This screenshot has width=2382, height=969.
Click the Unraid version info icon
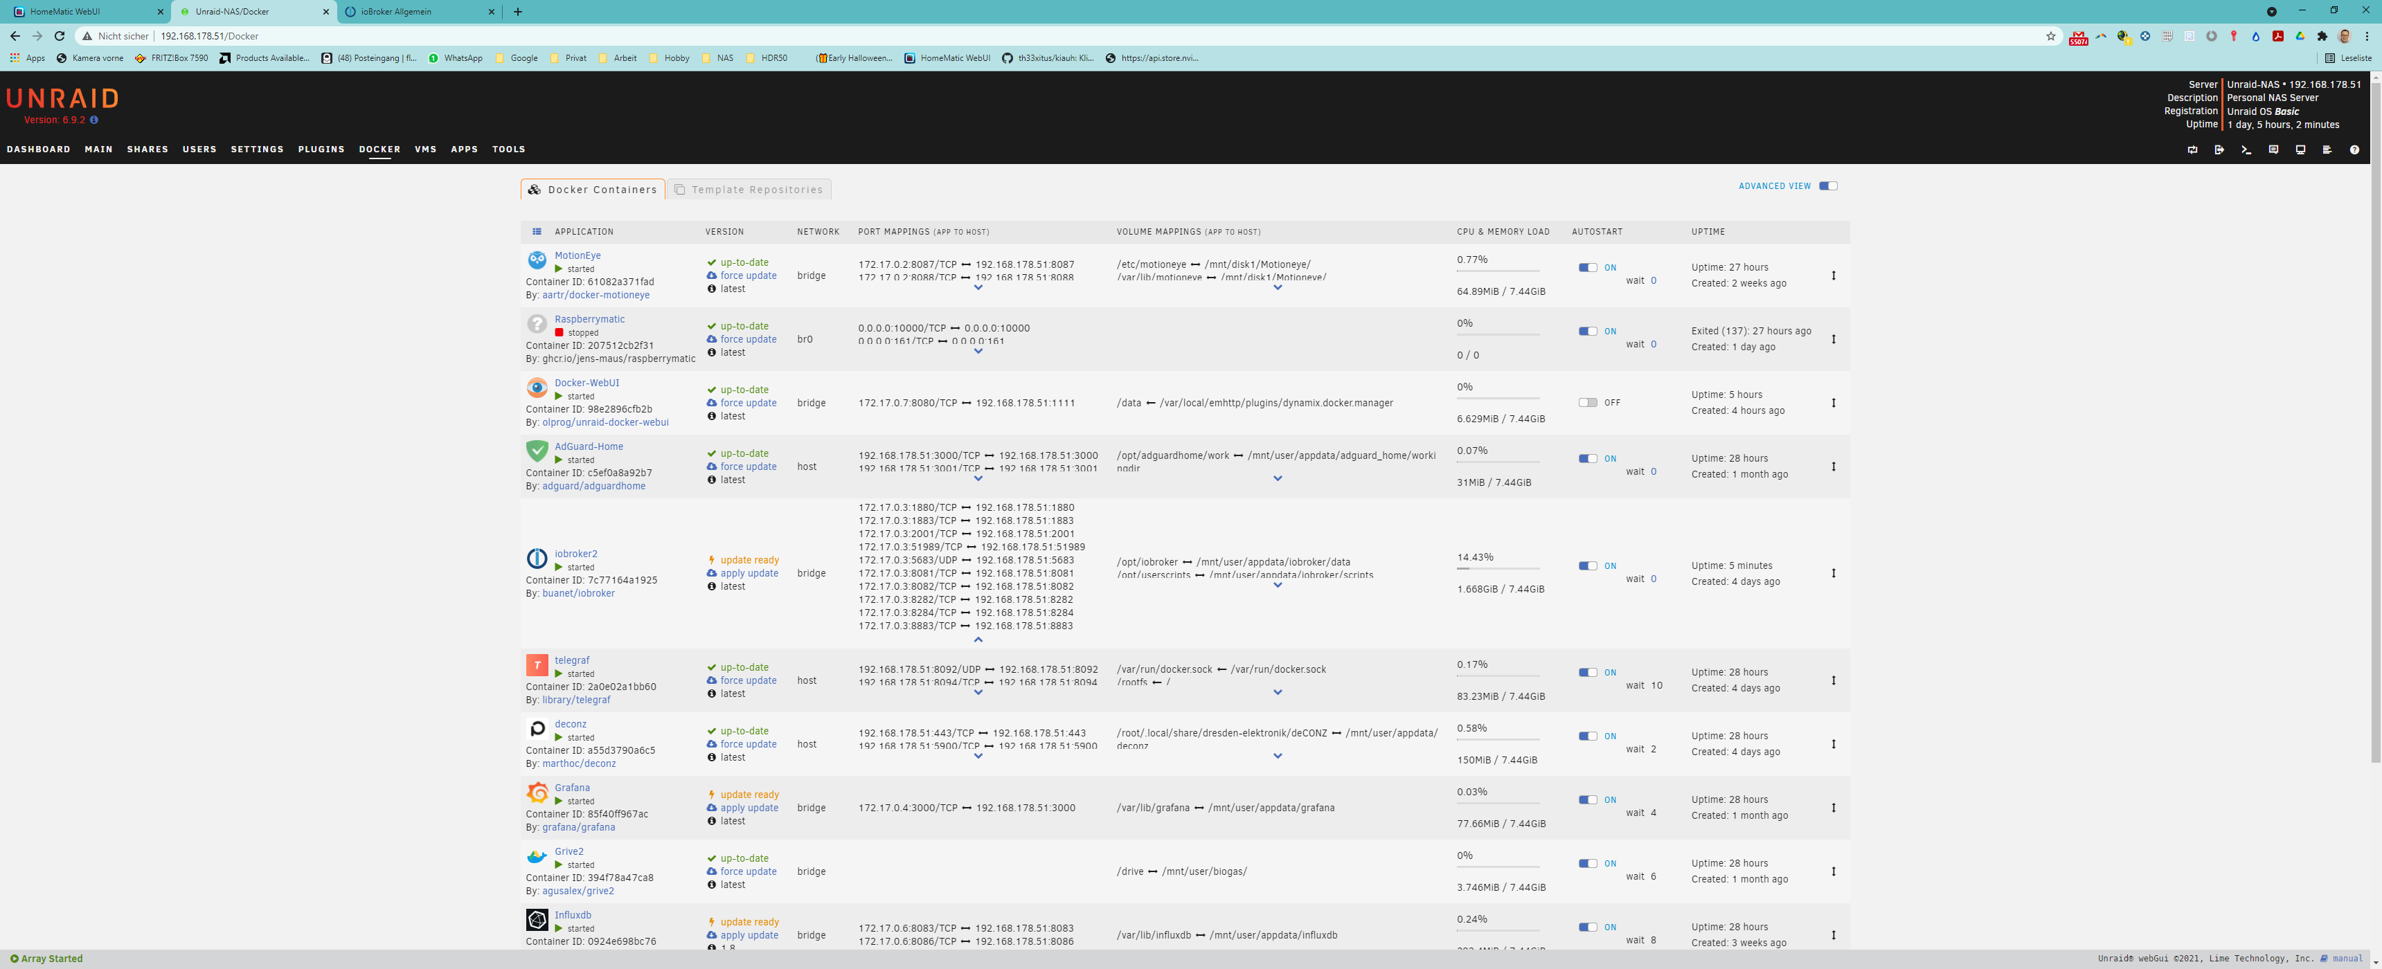(x=94, y=120)
